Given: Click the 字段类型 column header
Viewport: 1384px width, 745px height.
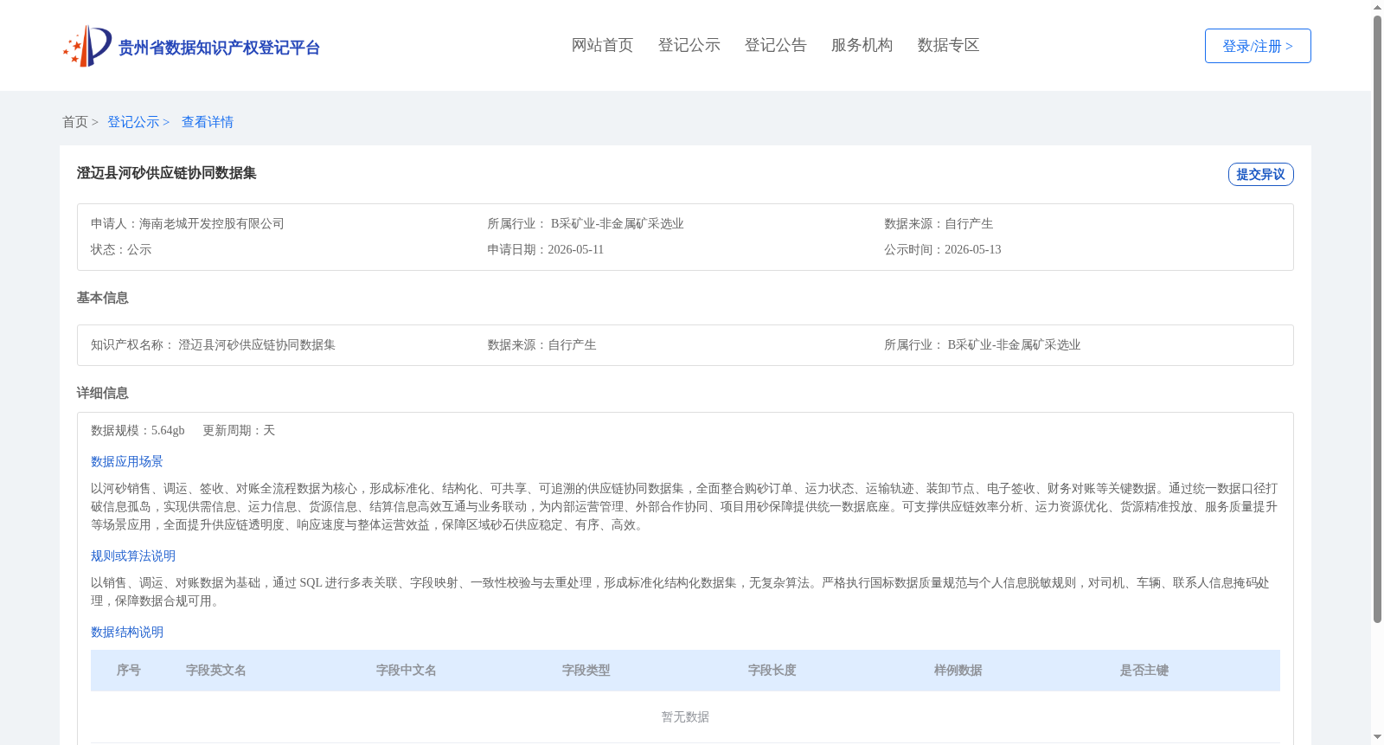Looking at the screenshot, I should [586, 670].
